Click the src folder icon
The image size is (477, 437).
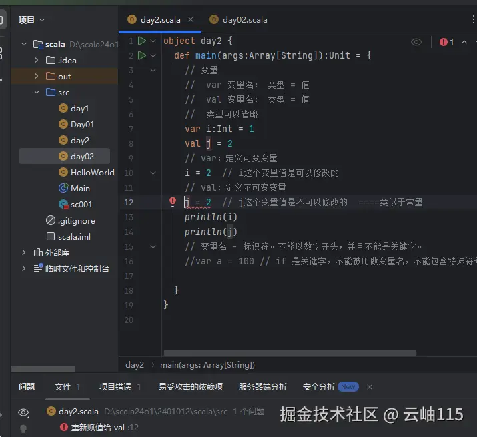51,92
